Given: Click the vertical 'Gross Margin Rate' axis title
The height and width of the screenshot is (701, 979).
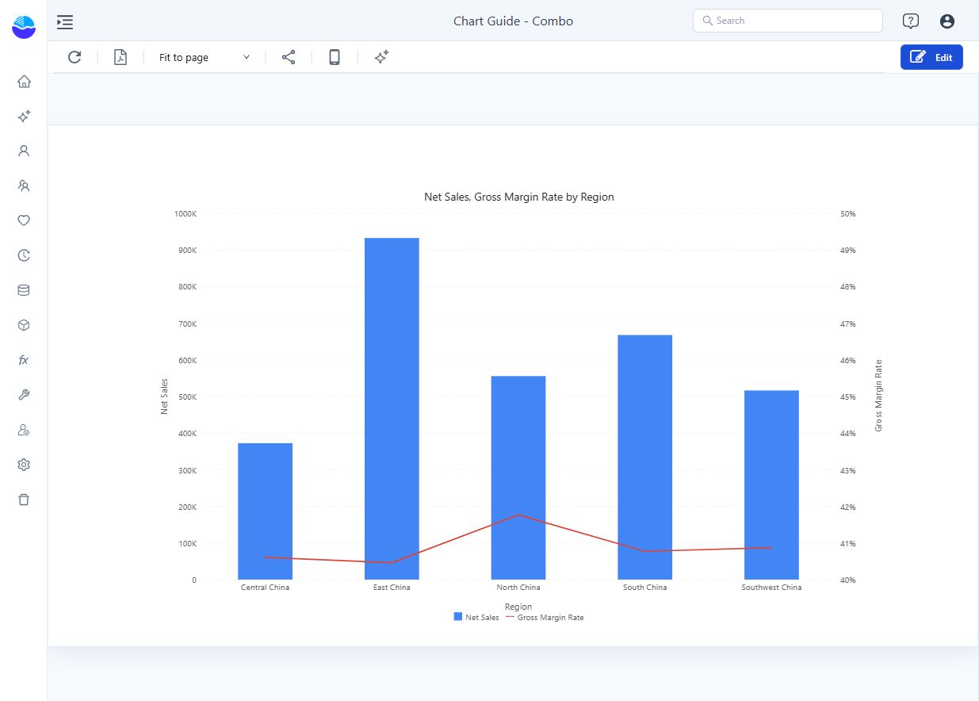Looking at the screenshot, I should coord(878,396).
